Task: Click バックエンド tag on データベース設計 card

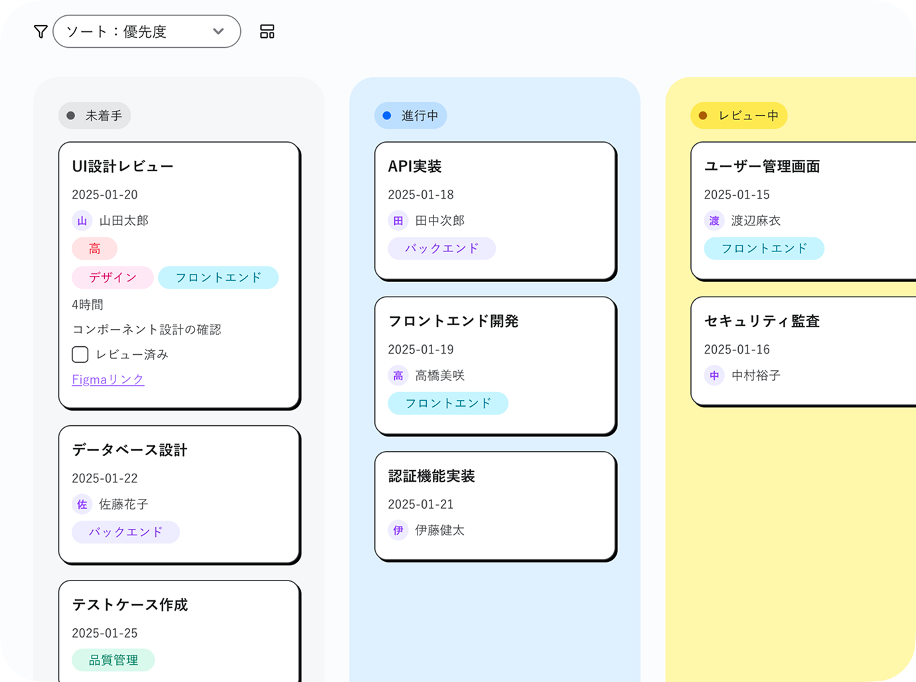Action: 125,532
